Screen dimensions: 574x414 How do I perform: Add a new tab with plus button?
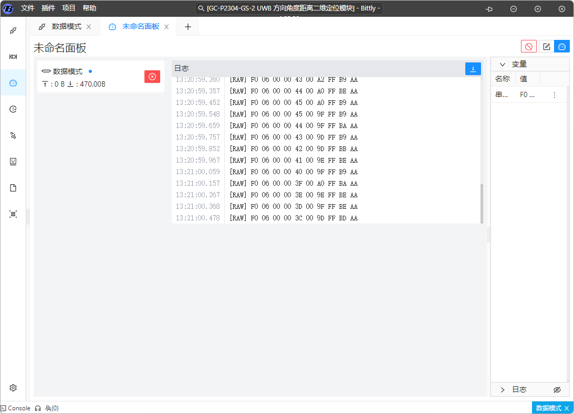point(187,27)
